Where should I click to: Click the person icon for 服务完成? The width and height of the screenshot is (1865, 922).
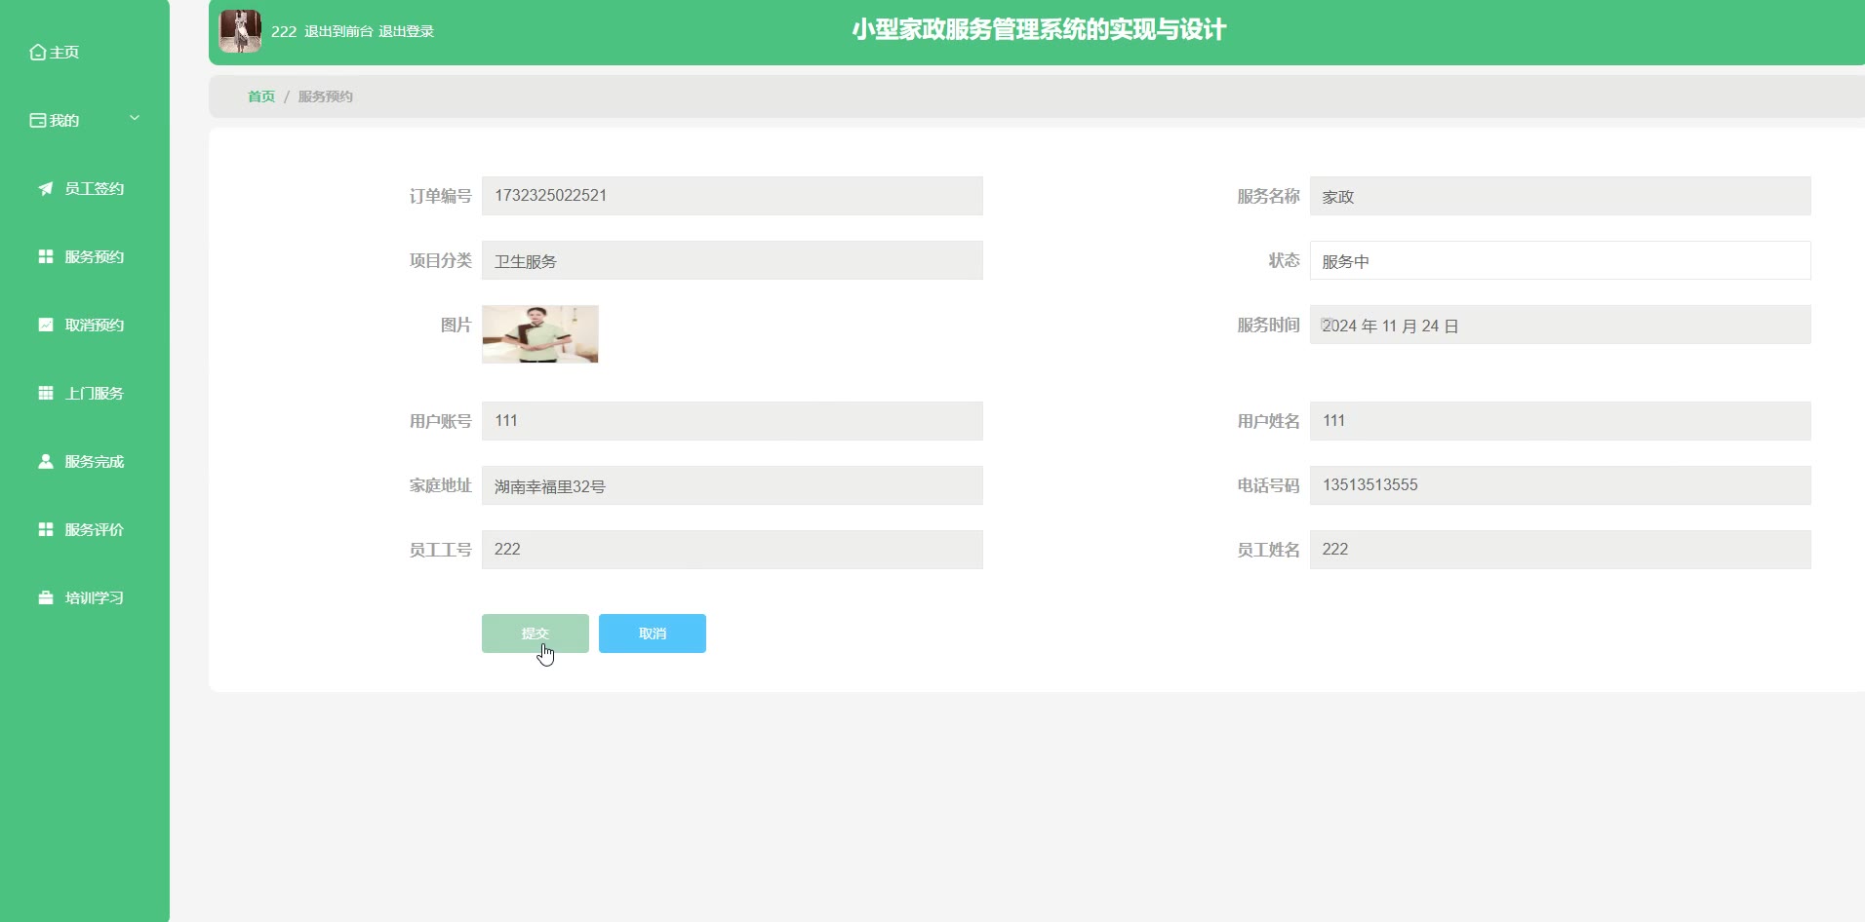pyautogui.click(x=46, y=462)
